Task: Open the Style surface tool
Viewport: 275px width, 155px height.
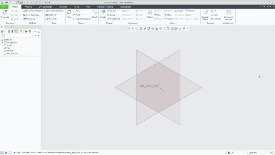Action: coord(214,15)
